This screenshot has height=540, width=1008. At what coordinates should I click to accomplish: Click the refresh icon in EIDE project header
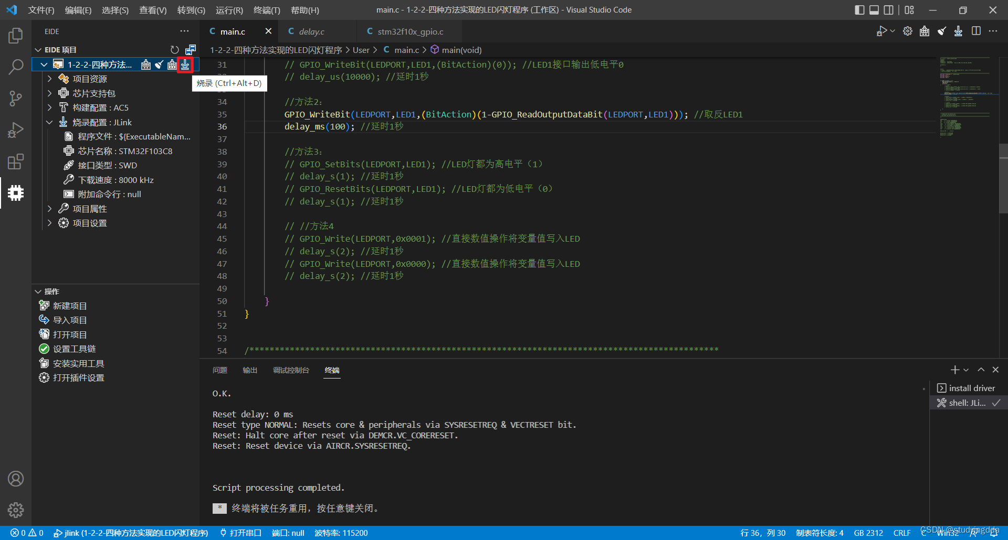click(x=175, y=50)
